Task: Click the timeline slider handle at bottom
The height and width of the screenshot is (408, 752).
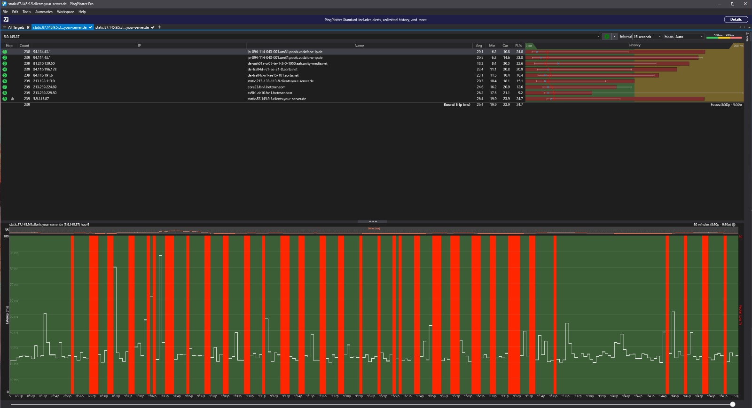Action: coord(732,404)
